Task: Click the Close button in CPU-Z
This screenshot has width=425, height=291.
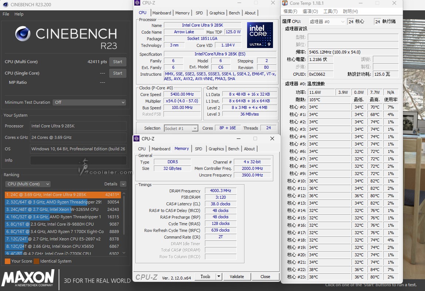Action: click(265, 277)
